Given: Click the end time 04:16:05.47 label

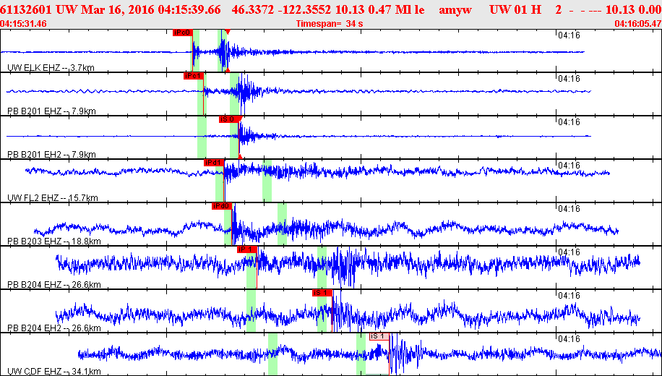Looking at the screenshot, I should [x=637, y=24].
